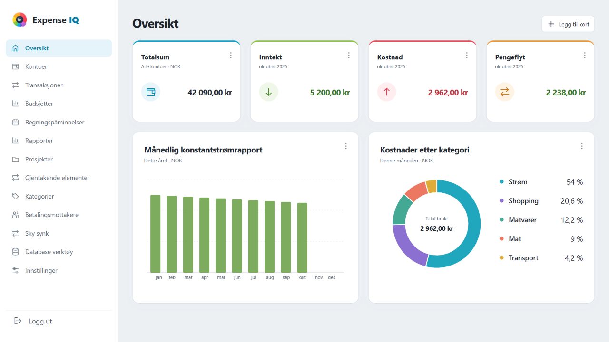Click the bar chart icon beside Budsjetter

click(16, 104)
